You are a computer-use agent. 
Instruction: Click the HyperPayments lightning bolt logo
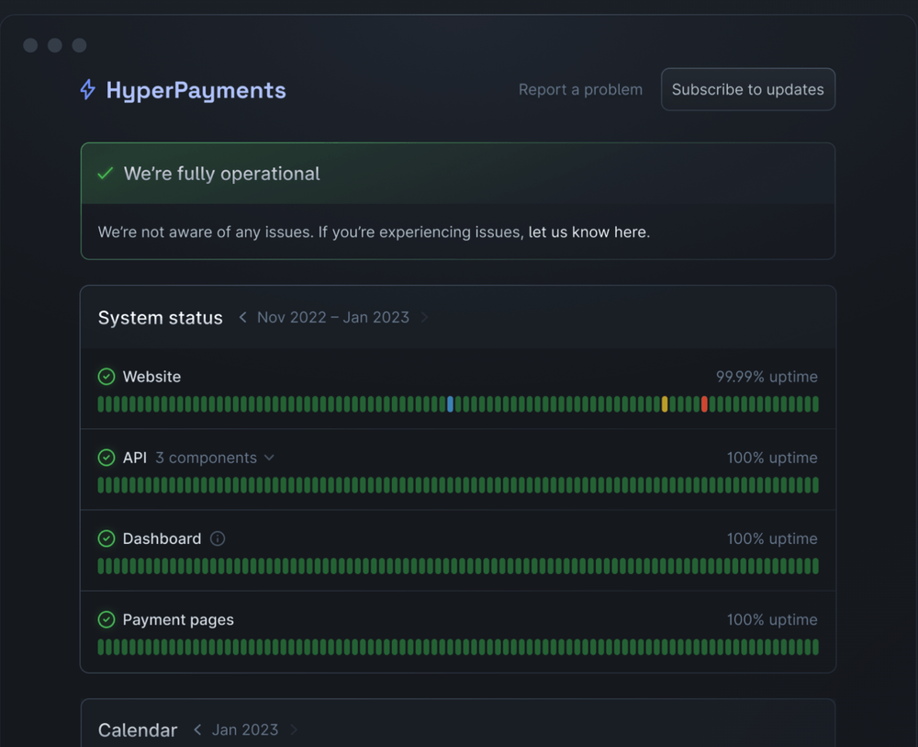[86, 89]
